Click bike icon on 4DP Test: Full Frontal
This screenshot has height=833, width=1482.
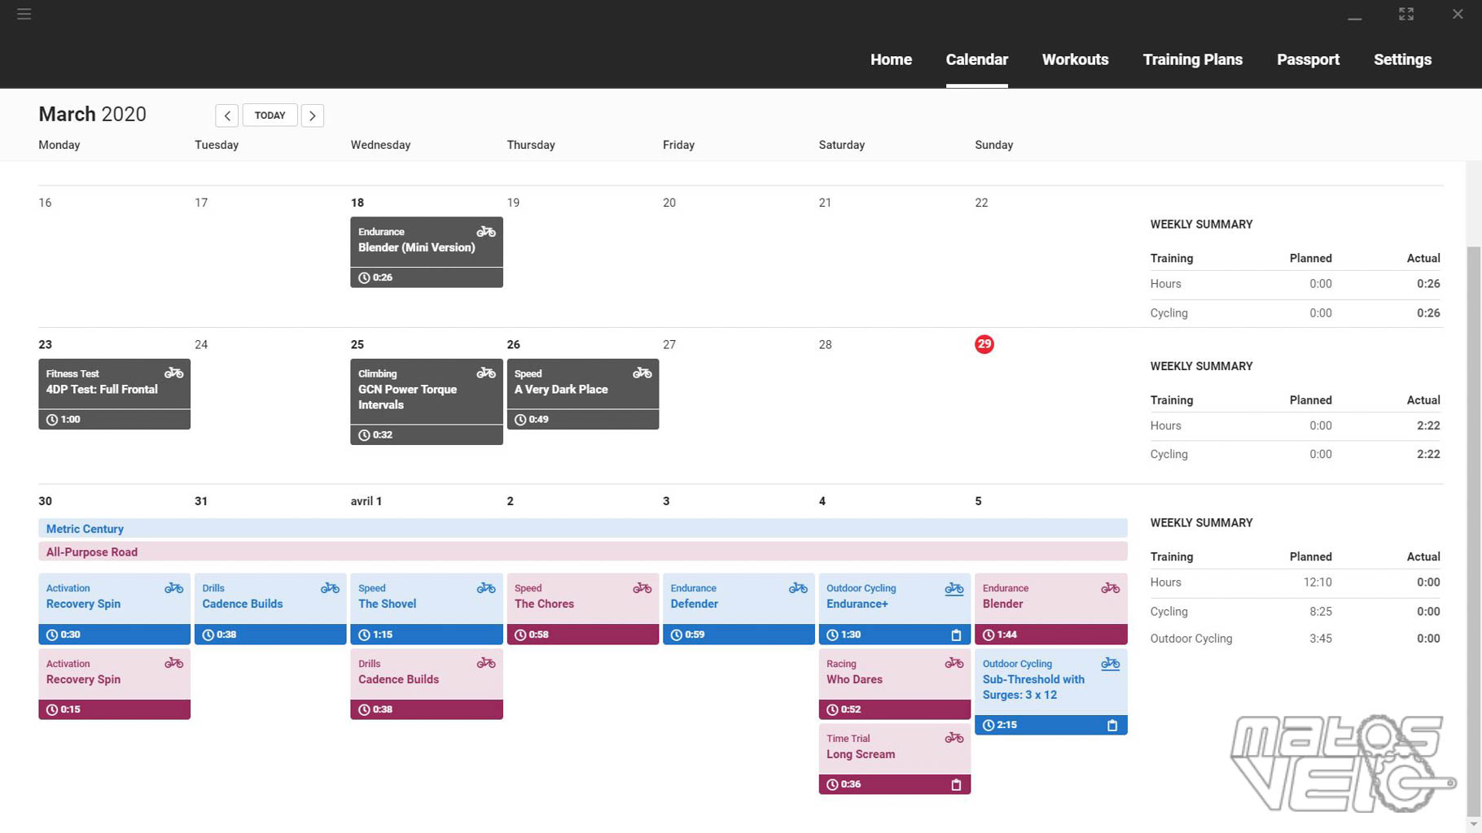(173, 373)
